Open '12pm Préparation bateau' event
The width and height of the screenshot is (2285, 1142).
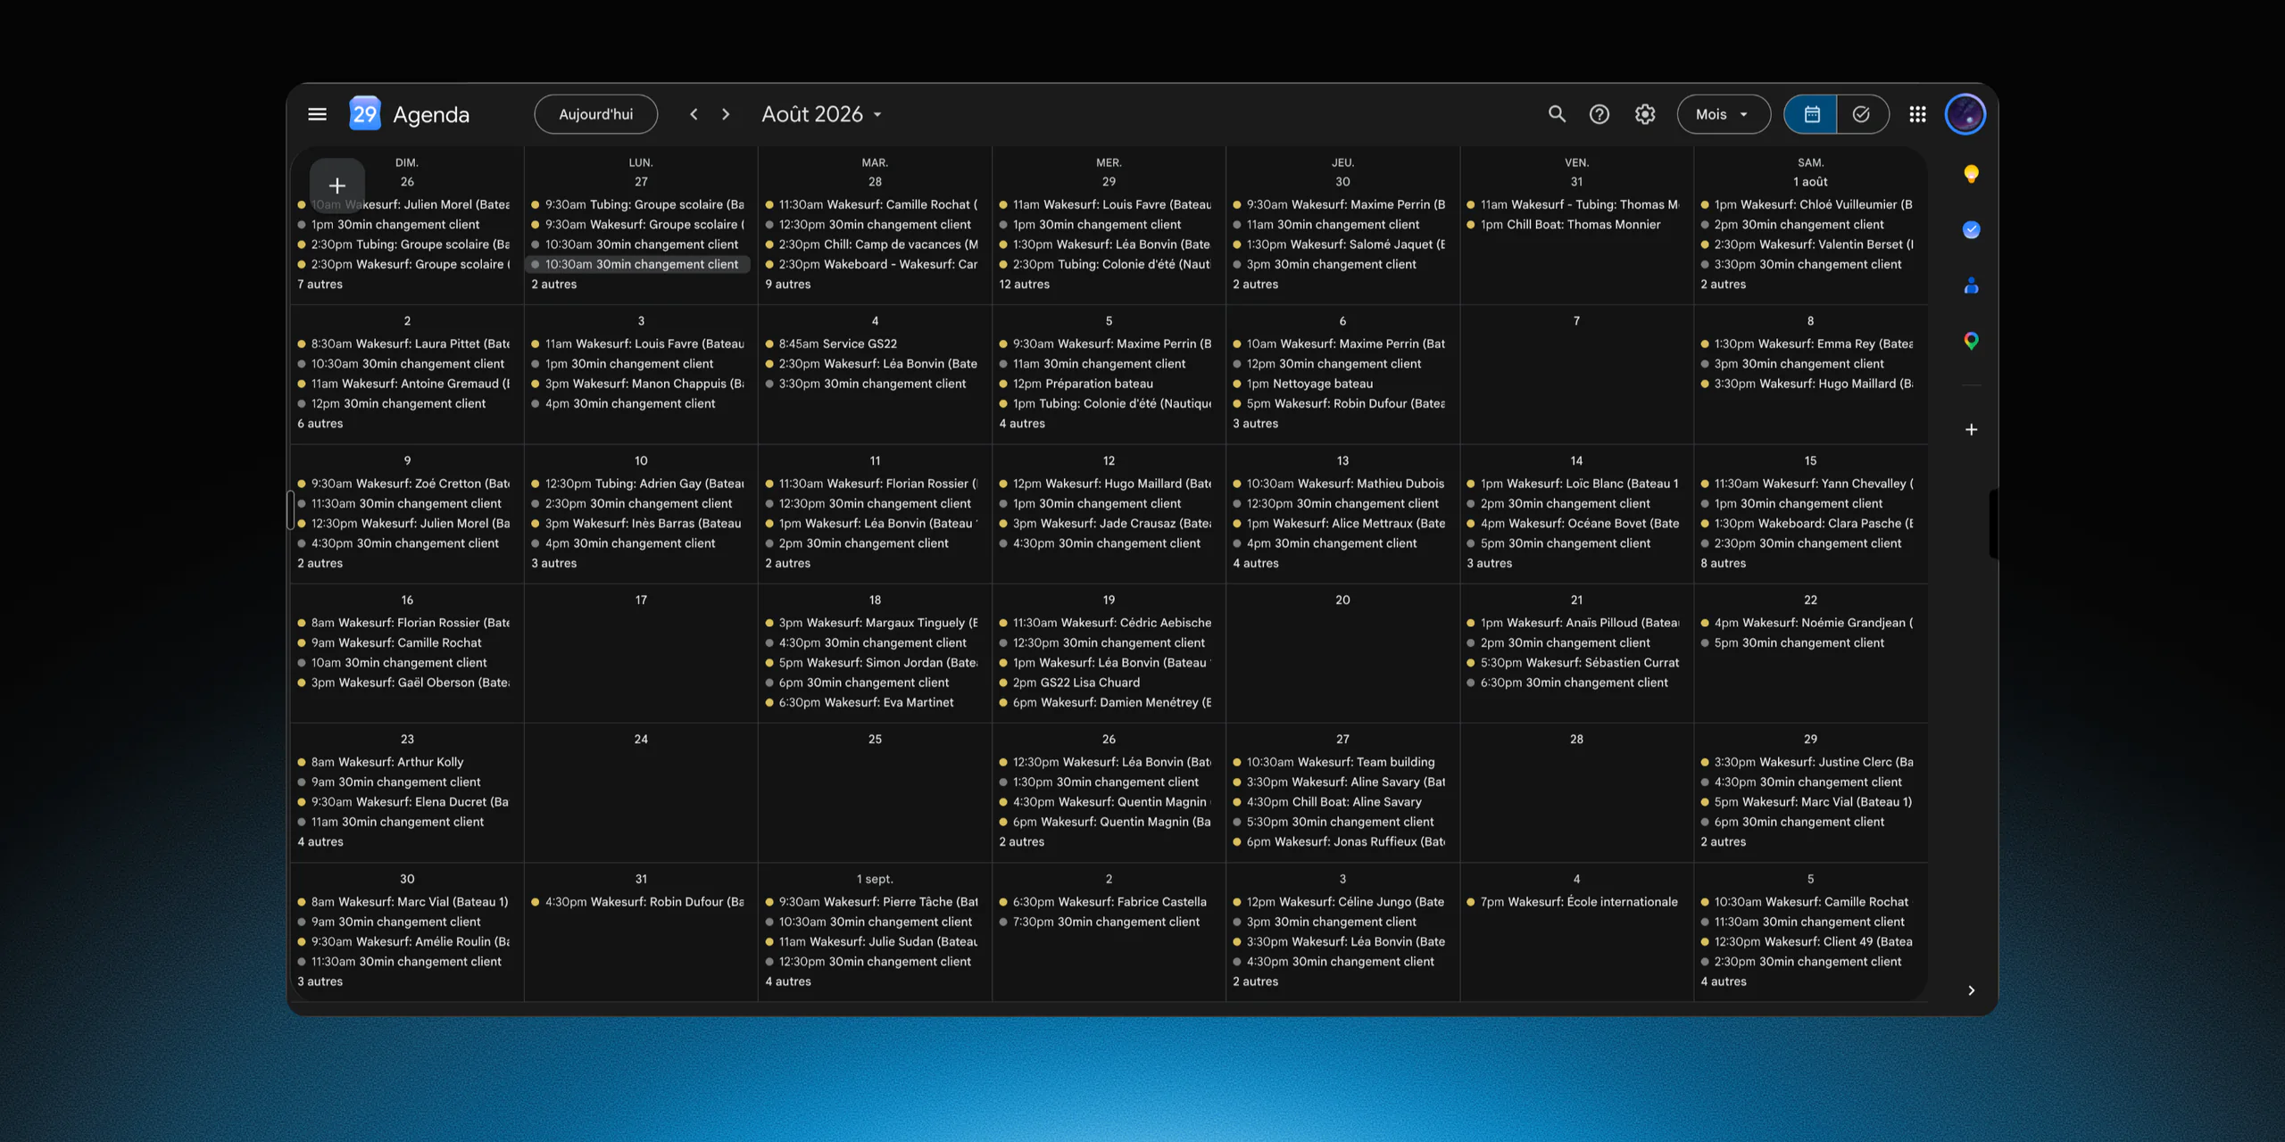[1106, 385]
